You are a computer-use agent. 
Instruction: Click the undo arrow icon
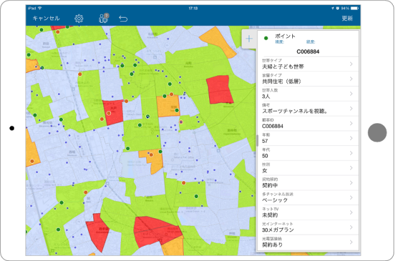[123, 18]
